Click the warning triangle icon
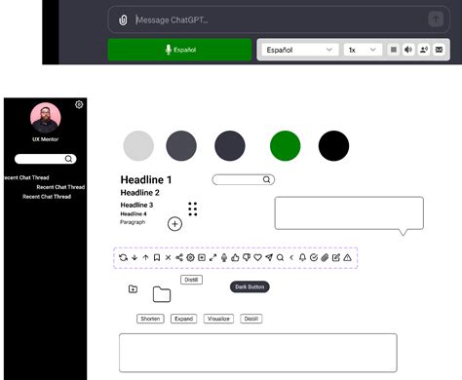Screen dimensions: 462x380 coord(347,258)
